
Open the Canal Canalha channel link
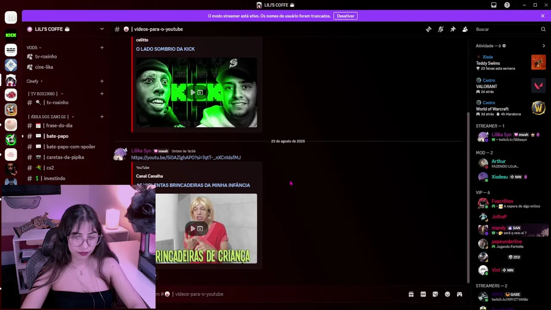click(x=149, y=176)
